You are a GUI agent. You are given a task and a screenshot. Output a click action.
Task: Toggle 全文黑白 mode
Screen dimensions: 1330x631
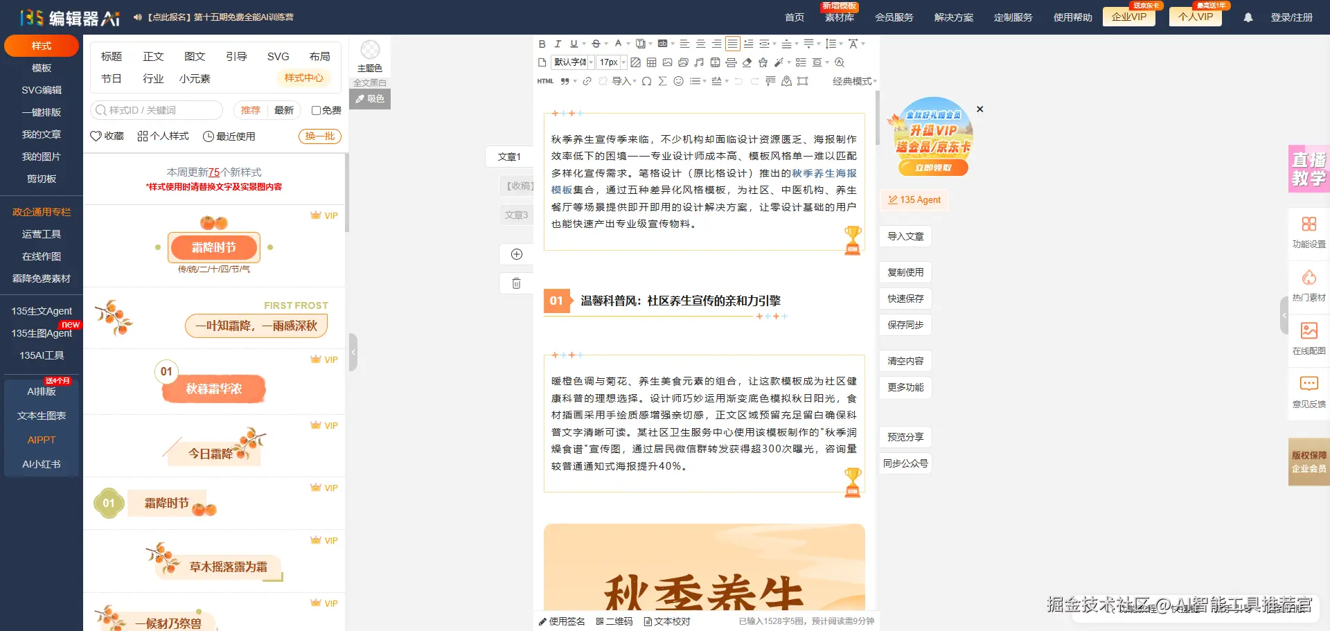click(370, 83)
